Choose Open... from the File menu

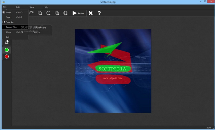(15, 12)
